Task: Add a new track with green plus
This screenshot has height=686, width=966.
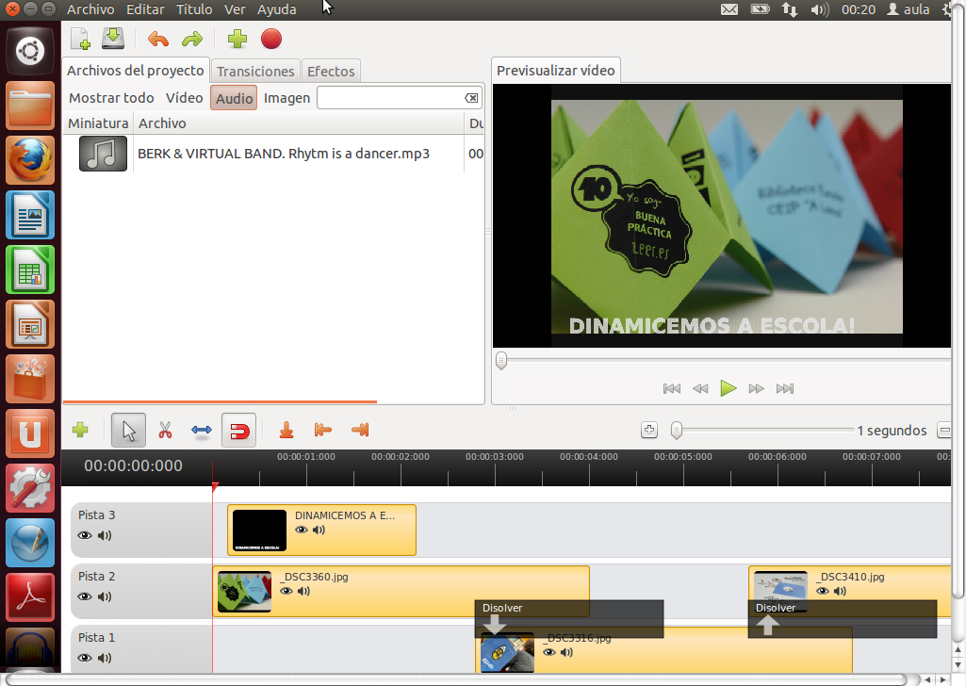Action: coord(80,431)
